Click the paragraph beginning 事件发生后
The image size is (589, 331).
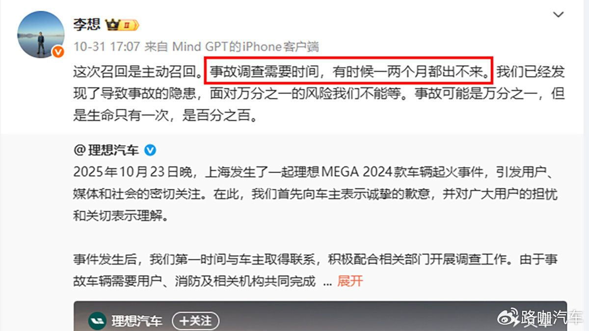click(x=316, y=270)
